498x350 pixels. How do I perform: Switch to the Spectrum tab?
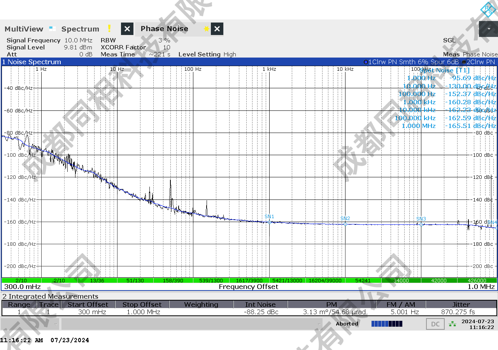pyautogui.click(x=80, y=29)
